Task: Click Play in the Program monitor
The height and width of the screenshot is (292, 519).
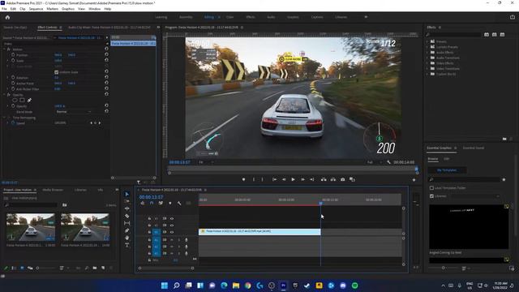Action: coord(293,179)
